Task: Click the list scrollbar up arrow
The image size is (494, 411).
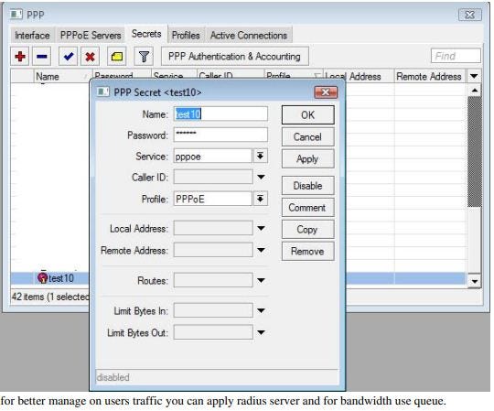Action: pyautogui.click(x=474, y=91)
